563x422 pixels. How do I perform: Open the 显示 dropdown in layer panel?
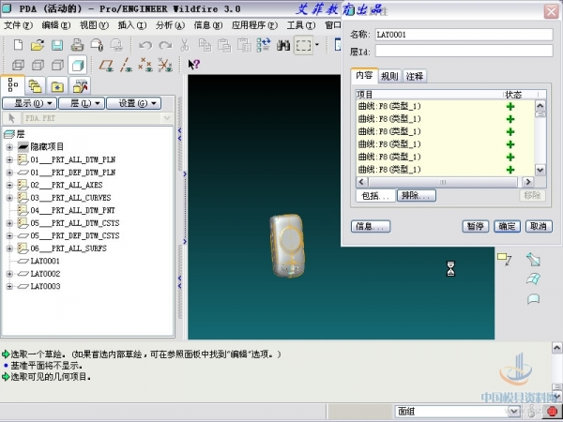tap(31, 103)
